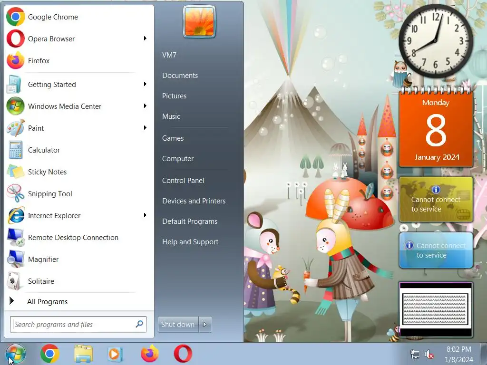Open the Getting Started program icon
The width and height of the screenshot is (487, 365).
pos(14,85)
